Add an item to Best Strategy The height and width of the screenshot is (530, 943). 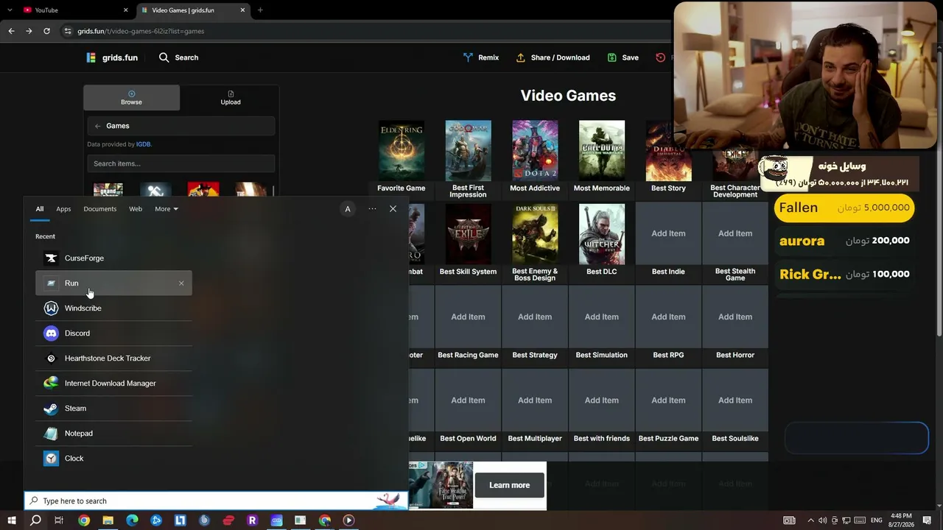click(x=535, y=317)
